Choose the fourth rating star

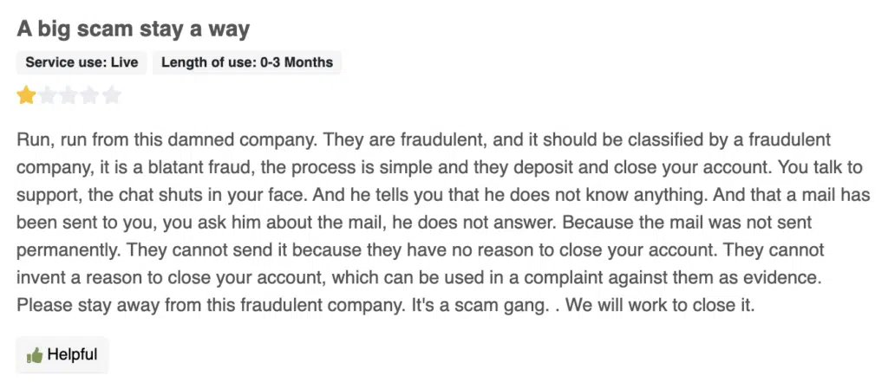[x=89, y=95]
